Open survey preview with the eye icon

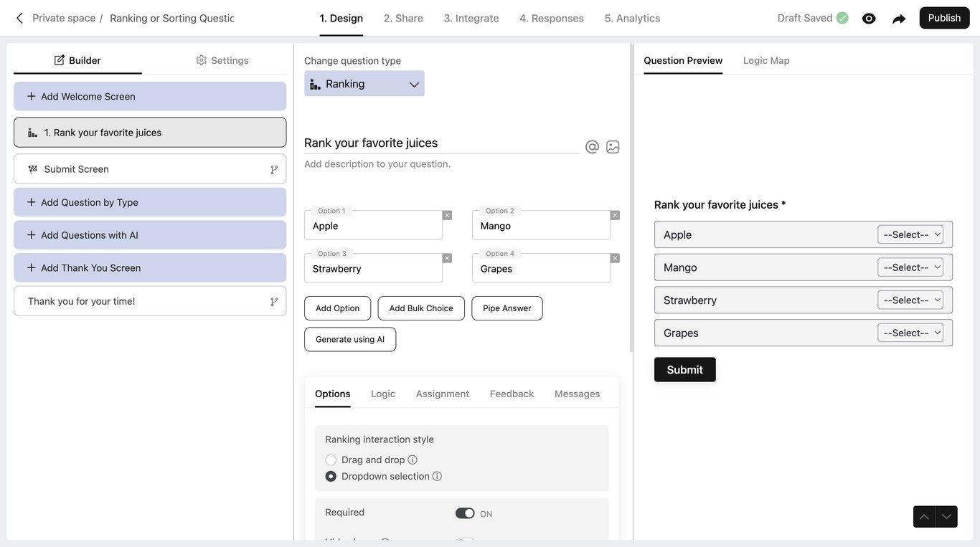(869, 19)
